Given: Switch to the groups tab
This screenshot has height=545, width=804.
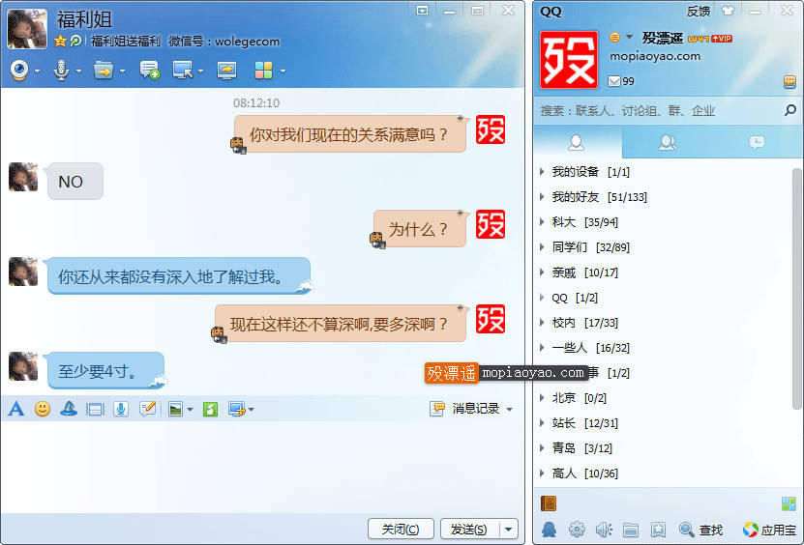Looking at the screenshot, I should [667, 142].
